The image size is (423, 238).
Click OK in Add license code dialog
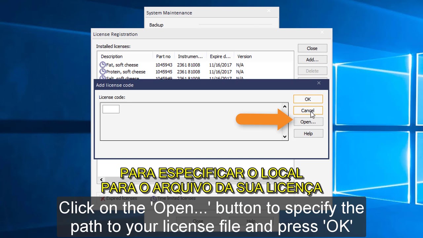click(x=308, y=99)
